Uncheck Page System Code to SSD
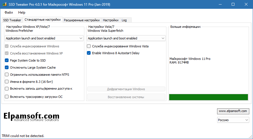 (x=7, y=60)
